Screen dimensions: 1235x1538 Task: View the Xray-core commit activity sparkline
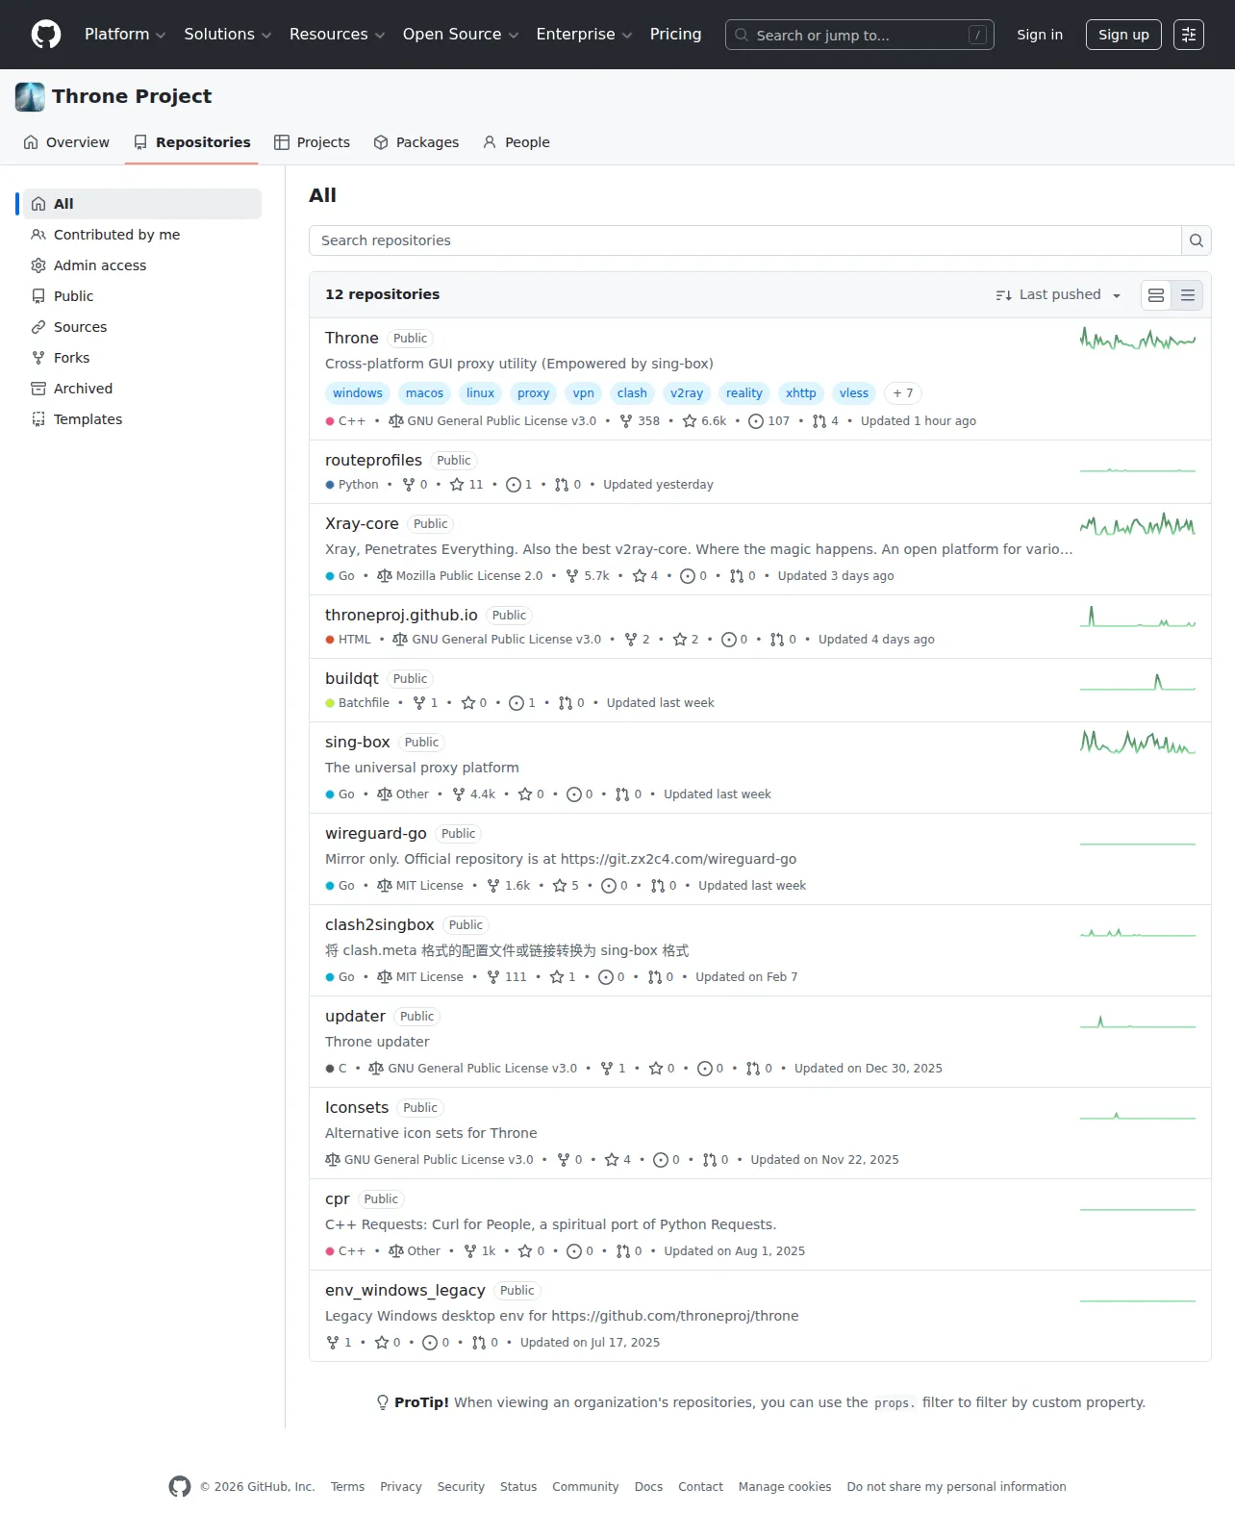click(1138, 524)
